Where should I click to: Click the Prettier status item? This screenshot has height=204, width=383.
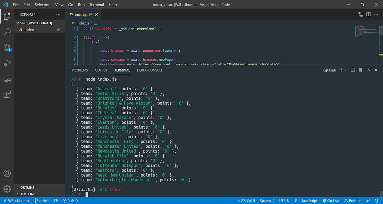coord(352,201)
